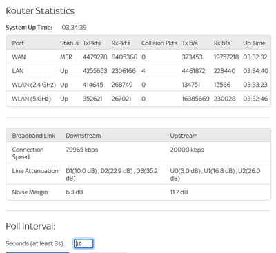
Task: Click the System Up Time value
Action: click(74, 28)
